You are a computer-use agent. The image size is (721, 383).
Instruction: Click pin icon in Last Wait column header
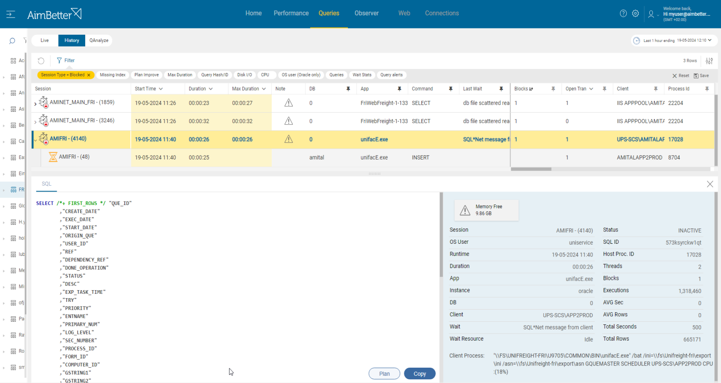point(501,89)
